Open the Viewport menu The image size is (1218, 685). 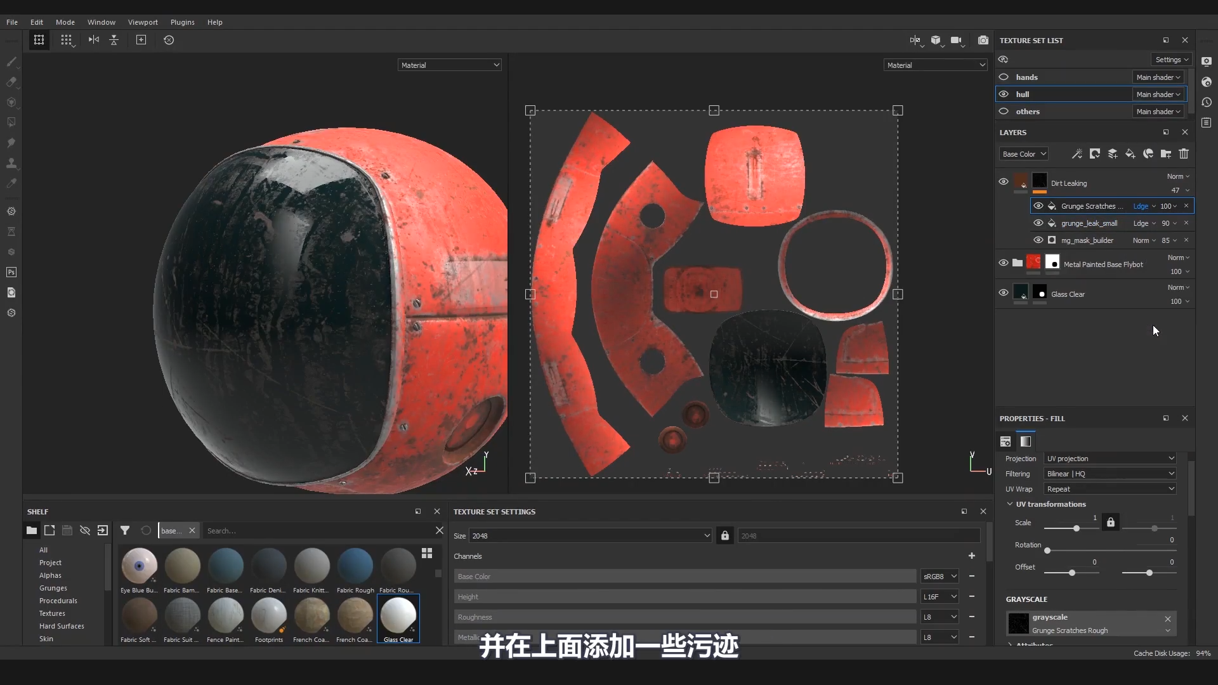143,22
